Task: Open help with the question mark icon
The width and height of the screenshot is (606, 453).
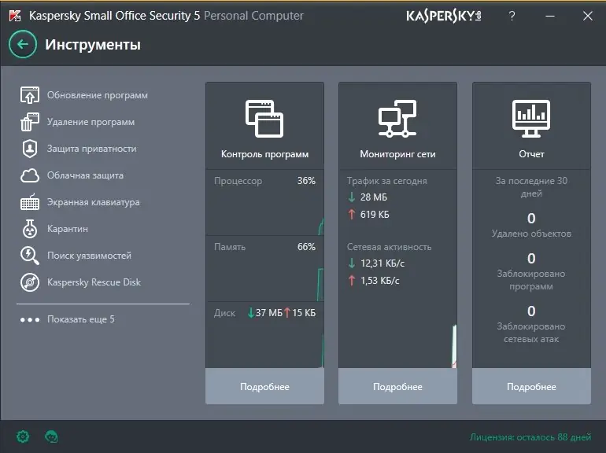Action: [x=512, y=16]
